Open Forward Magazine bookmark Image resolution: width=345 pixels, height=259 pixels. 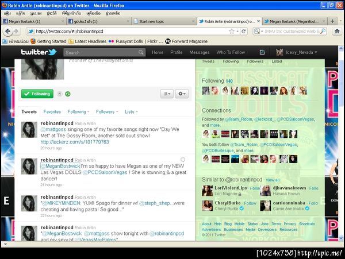186,41
